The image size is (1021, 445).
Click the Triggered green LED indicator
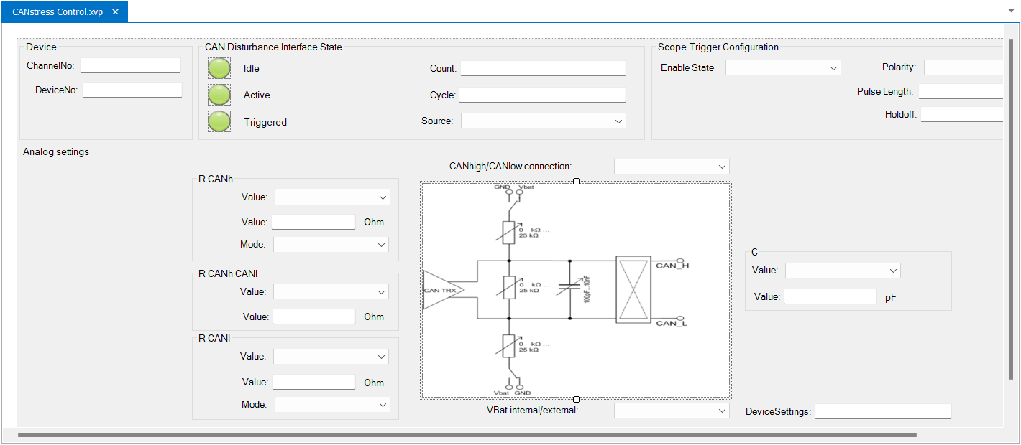(x=219, y=122)
